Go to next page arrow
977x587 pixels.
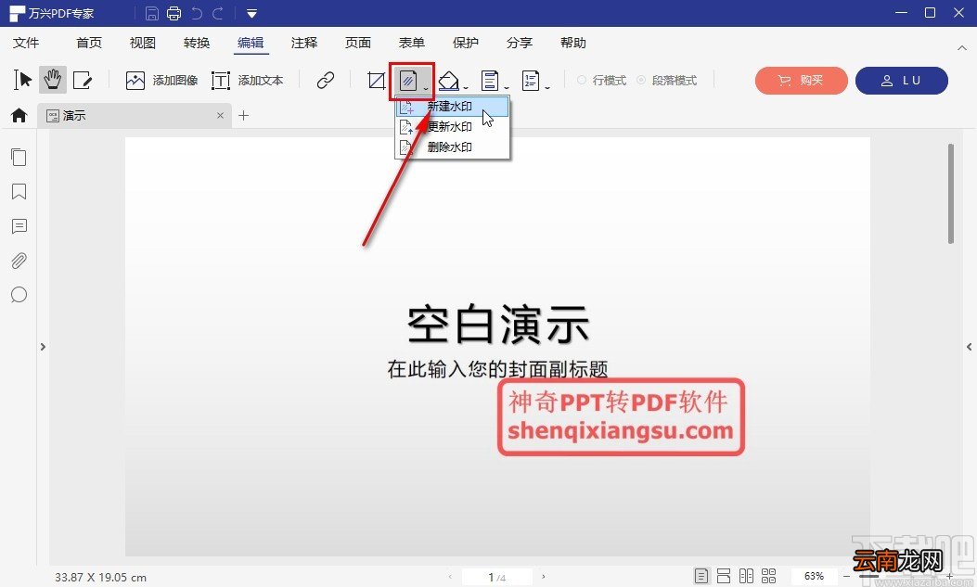coord(544,577)
